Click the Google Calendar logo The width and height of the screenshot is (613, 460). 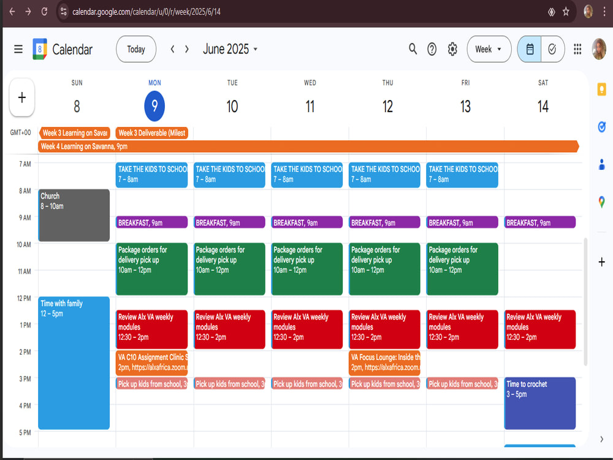point(40,49)
